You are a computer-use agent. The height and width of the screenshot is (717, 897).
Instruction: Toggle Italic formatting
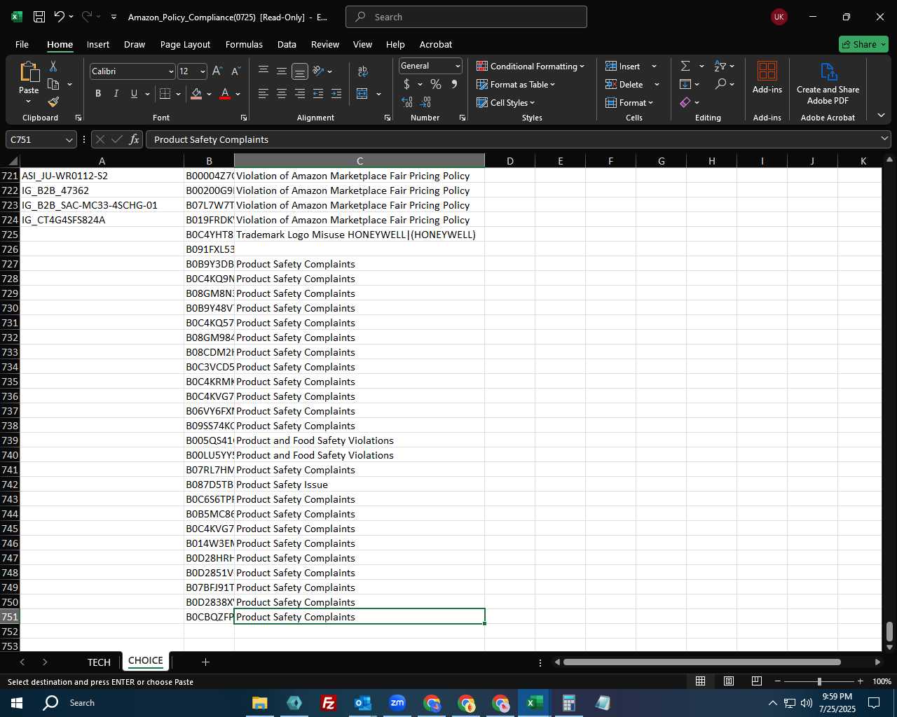click(116, 94)
